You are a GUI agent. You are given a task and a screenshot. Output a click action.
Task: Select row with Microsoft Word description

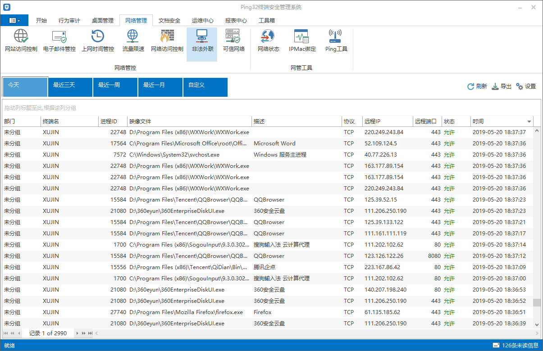click(x=268, y=144)
